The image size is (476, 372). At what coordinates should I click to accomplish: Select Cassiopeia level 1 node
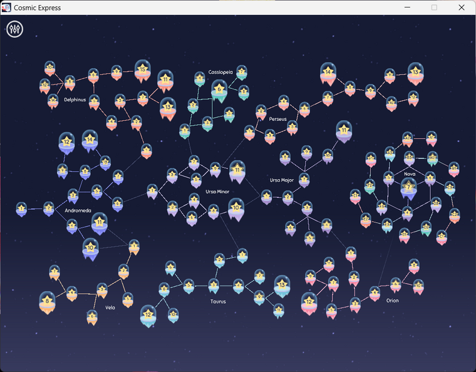click(185, 132)
